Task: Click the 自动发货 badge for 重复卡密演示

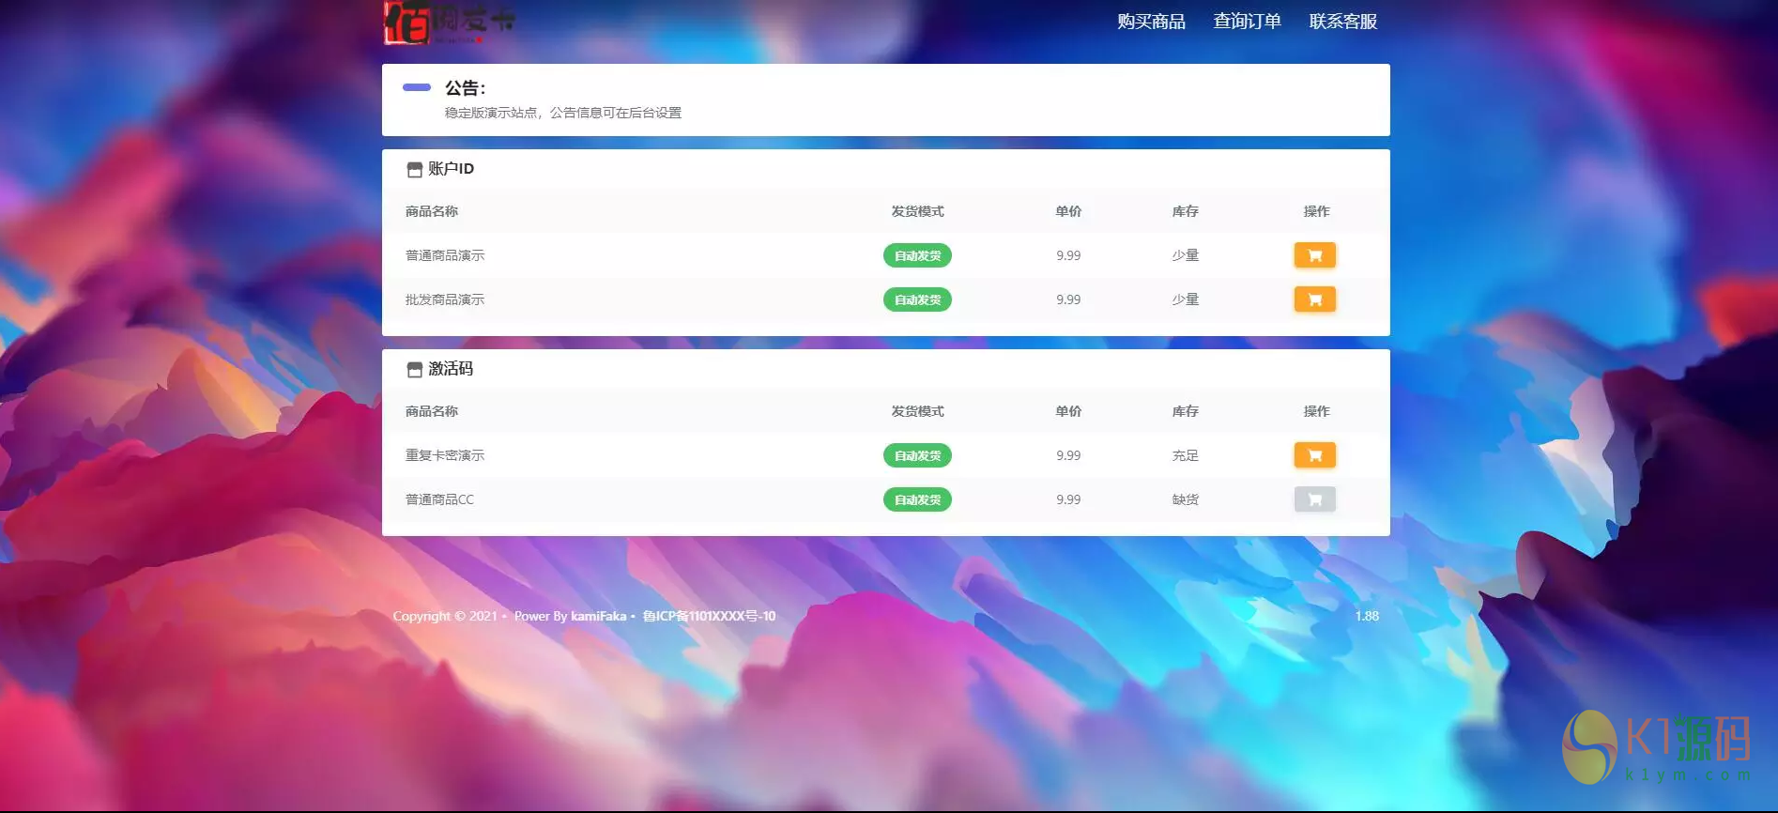Action: coord(917,455)
